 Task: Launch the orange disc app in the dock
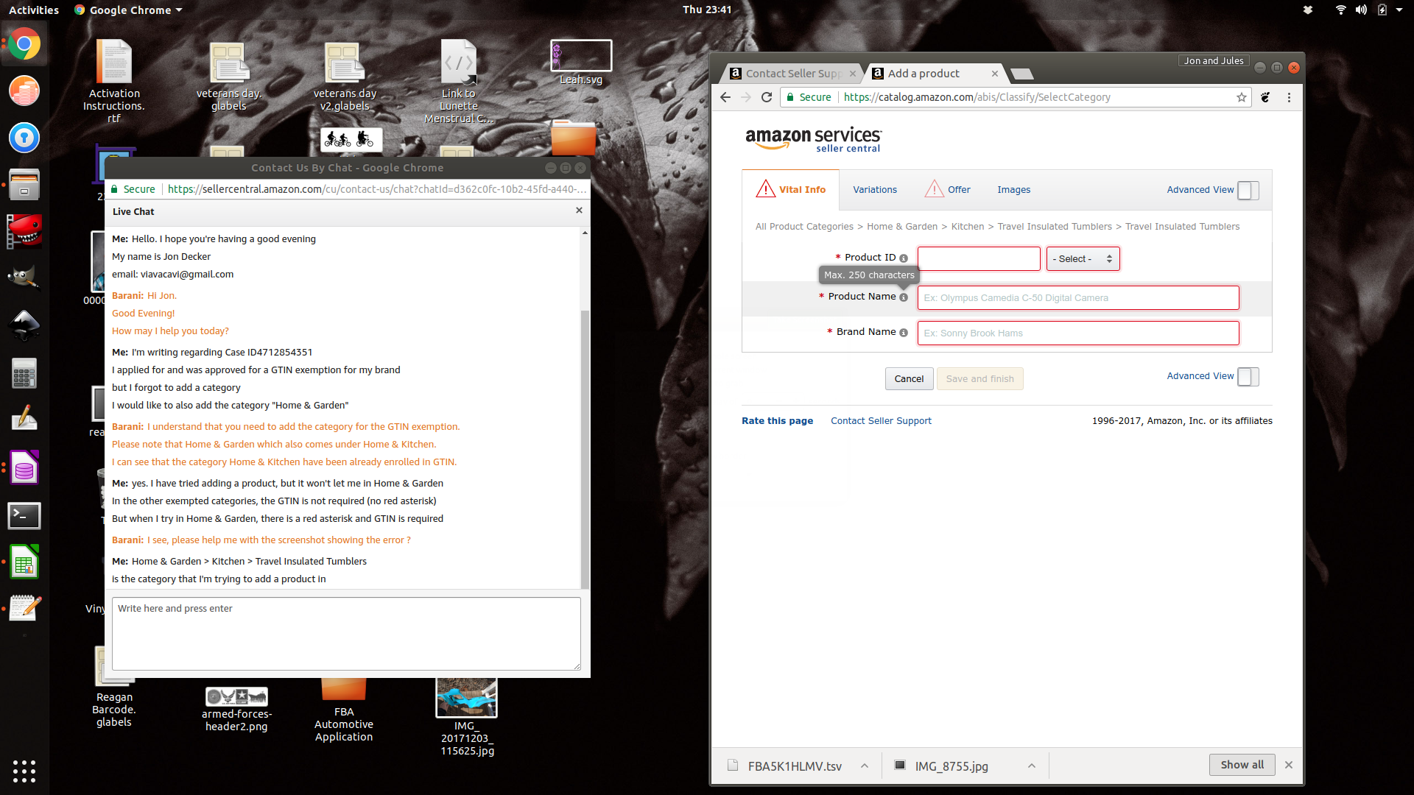click(x=24, y=91)
